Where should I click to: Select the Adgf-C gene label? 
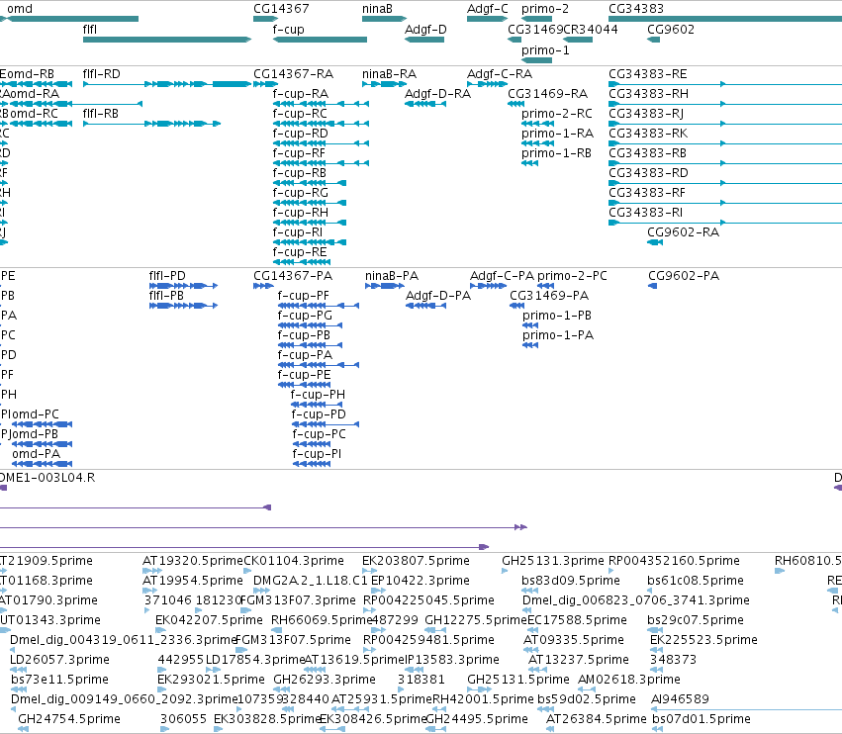point(487,9)
